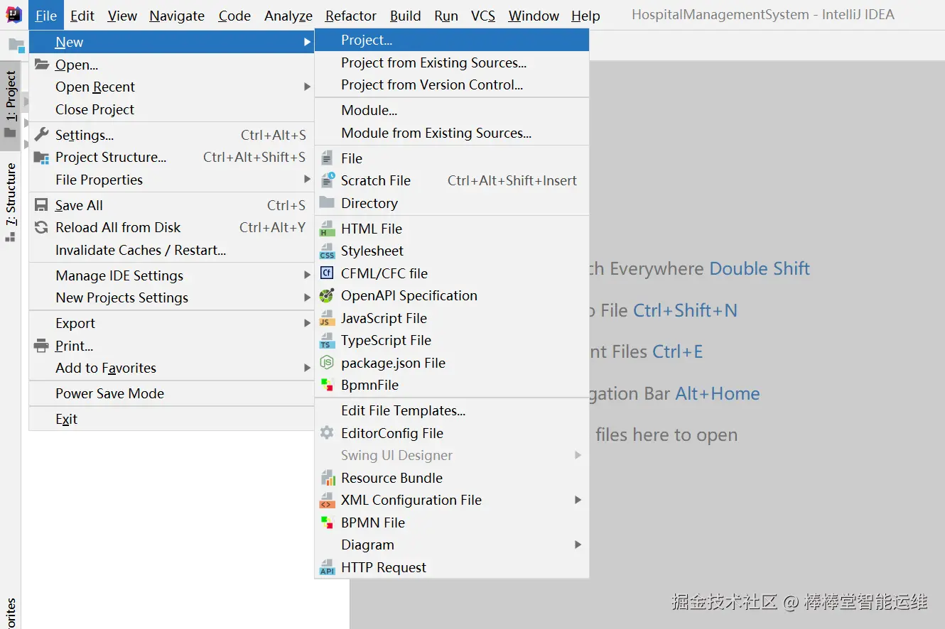The width and height of the screenshot is (945, 629).
Task: Expand the New submenu arrow
Action: coord(307,43)
